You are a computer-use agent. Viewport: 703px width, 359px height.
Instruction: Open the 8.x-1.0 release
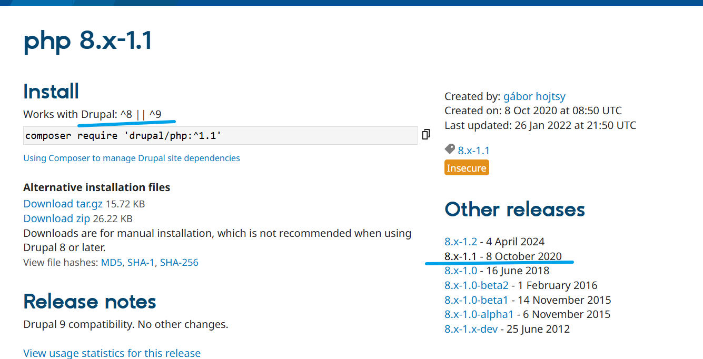[x=461, y=271]
